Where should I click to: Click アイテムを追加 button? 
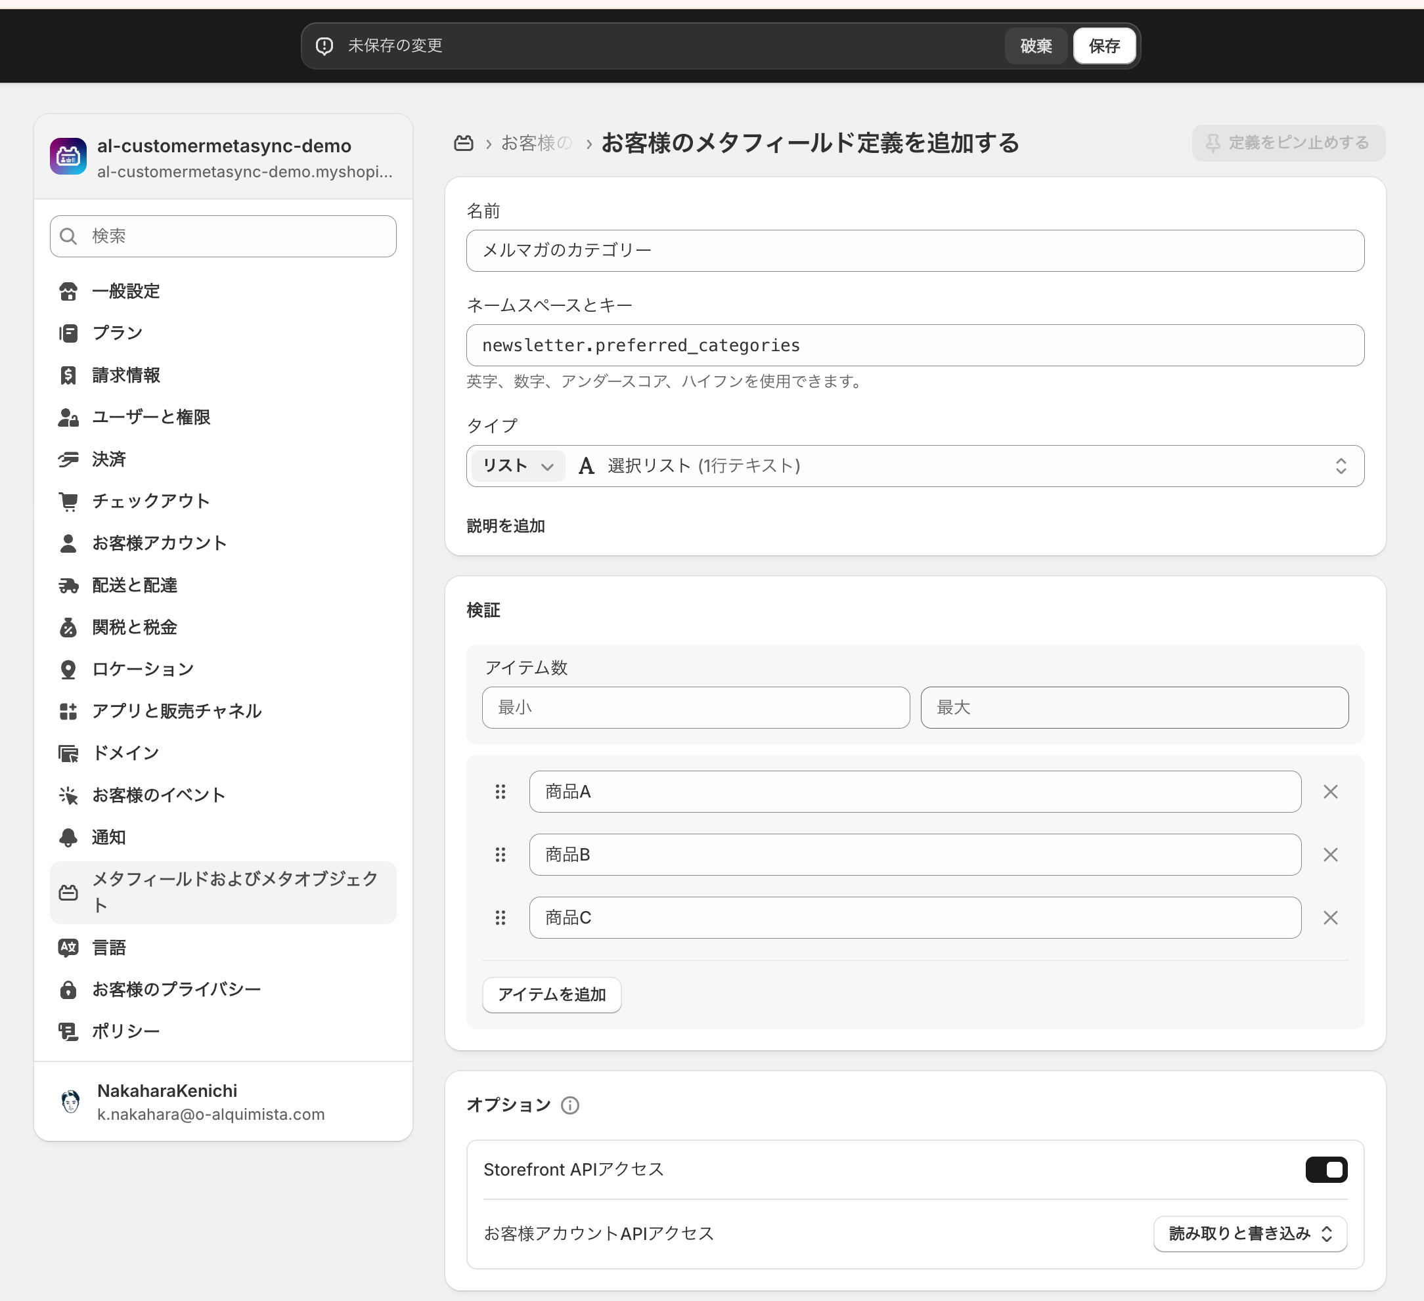click(551, 994)
